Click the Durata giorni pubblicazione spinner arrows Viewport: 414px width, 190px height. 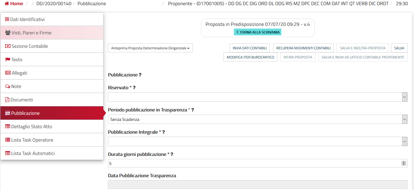404,164
